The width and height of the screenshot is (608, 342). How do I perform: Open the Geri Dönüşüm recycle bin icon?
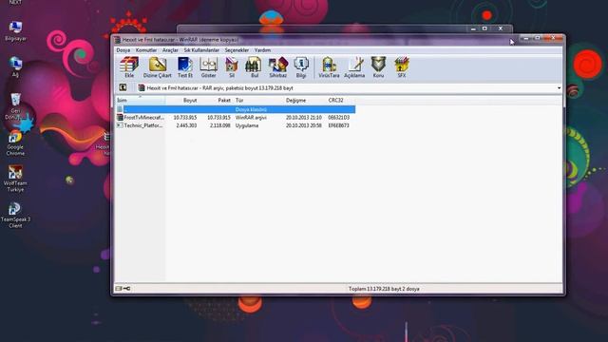tap(15, 105)
